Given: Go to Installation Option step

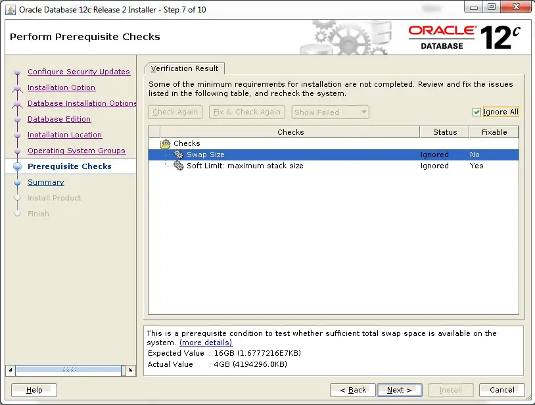Looking at the screenshot, I should pos(61,87).
